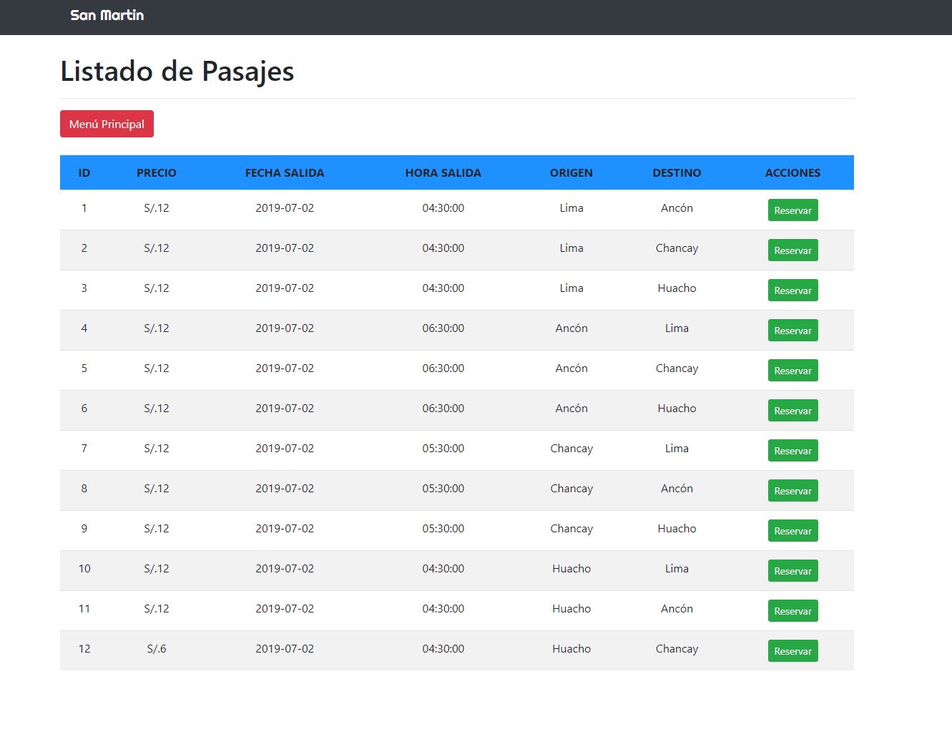Click the ORIGEN column header
Image resolution: width=952 pixels, height=747 pixels.
pyautogui.click(x=571, y=172)
